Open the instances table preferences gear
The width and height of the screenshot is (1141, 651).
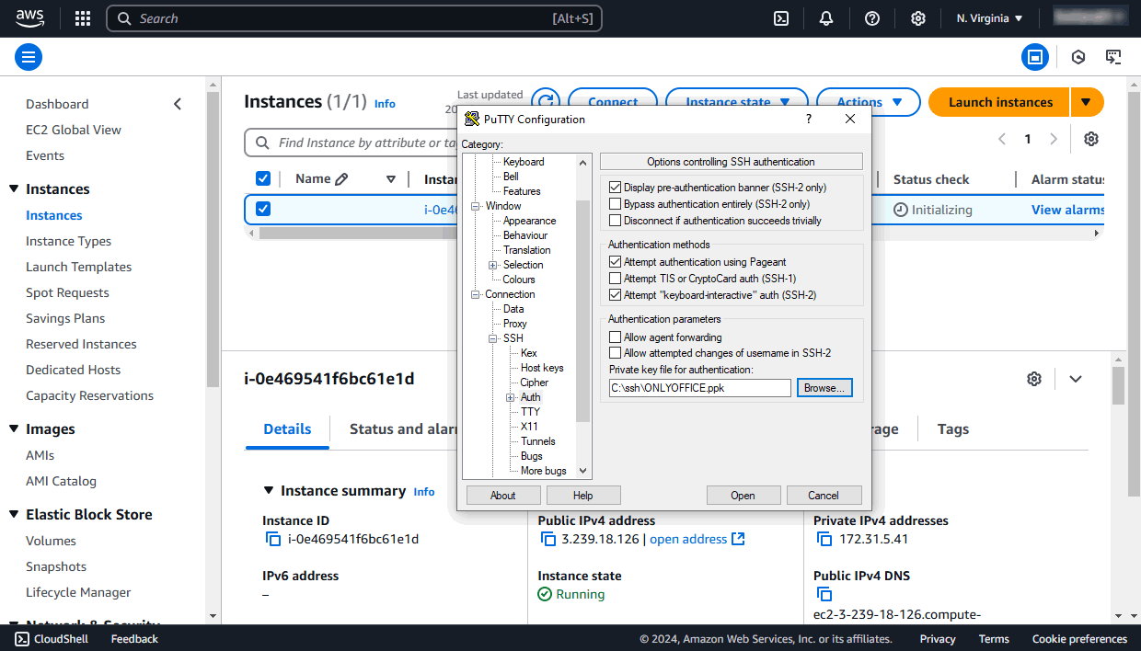(x=1090, y=138)
